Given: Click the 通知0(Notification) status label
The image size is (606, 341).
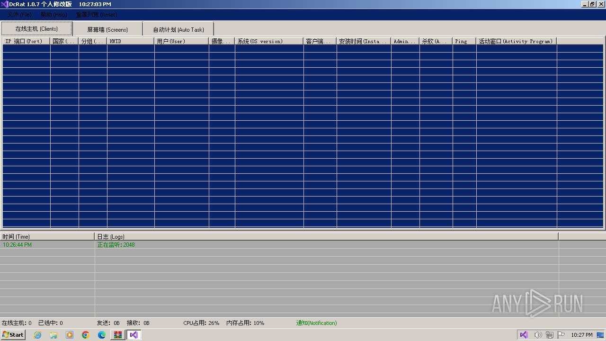Looking at the screenshot, I should point(317,323).
